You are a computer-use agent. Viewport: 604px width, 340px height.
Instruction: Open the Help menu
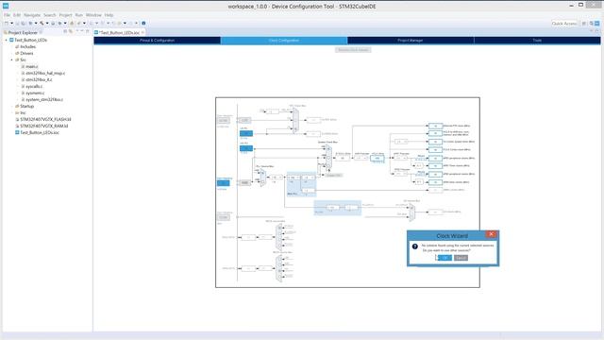pyautogui.click(x=109, y=15)
